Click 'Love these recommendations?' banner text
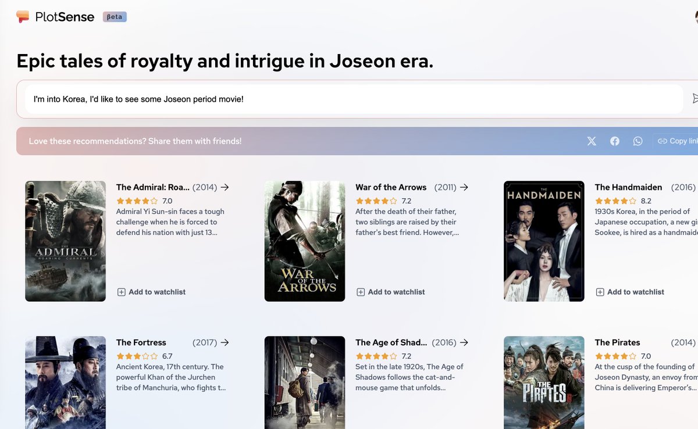The height and width of the screenshot is (429, 698). 135,141
